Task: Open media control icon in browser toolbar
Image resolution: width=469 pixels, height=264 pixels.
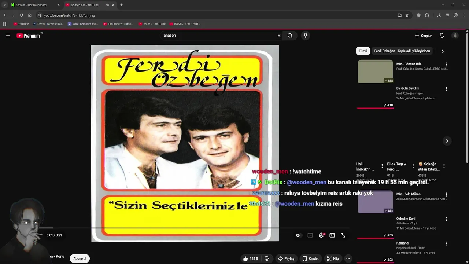Action: (x=447, y=15)
